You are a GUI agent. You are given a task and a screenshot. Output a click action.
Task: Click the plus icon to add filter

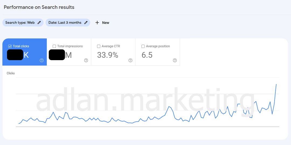pos(97,23)
